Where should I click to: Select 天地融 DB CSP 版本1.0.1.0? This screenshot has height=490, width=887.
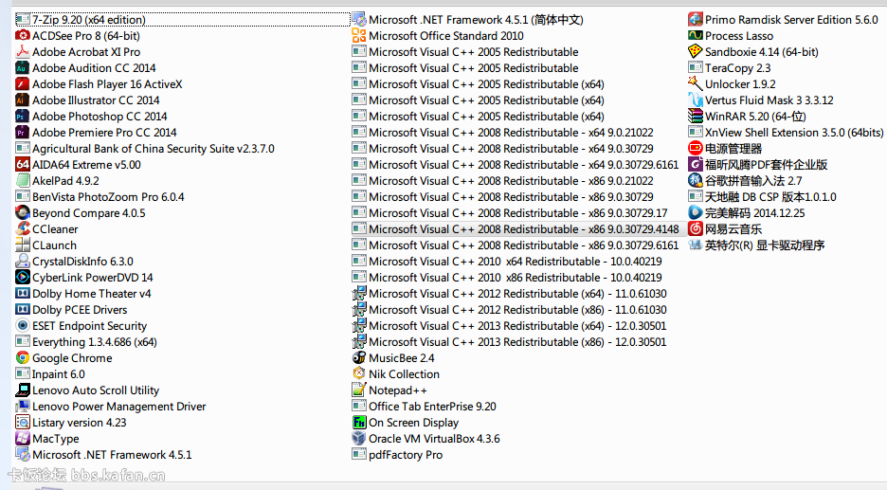tap(763, 197)
